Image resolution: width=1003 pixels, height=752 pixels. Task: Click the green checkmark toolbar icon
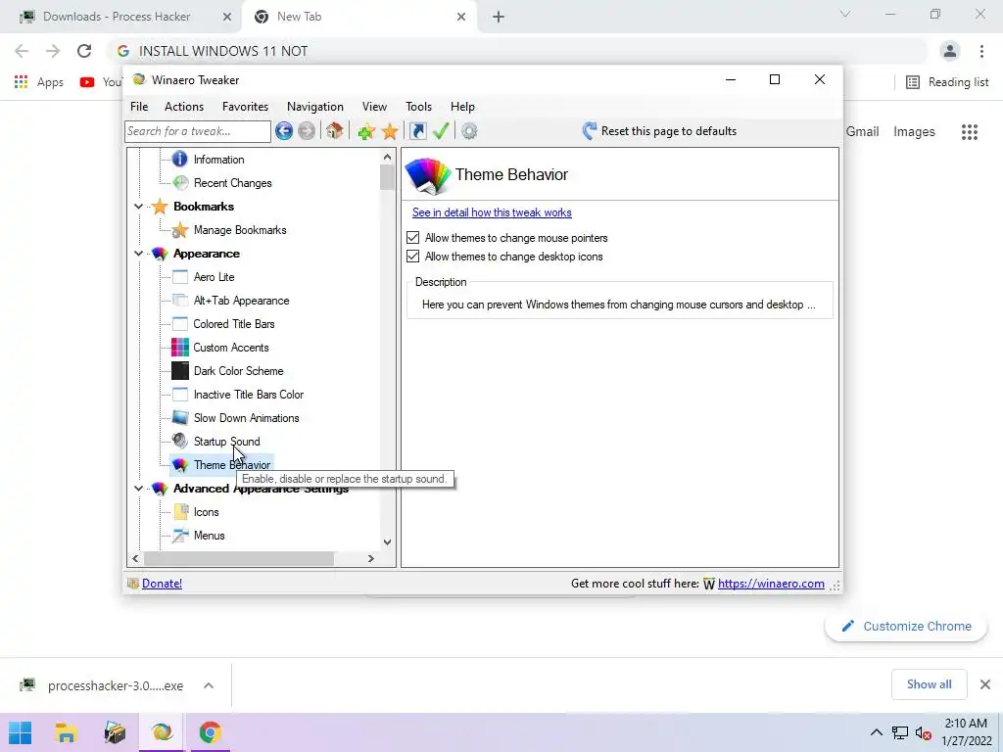(x=441, y=131)
